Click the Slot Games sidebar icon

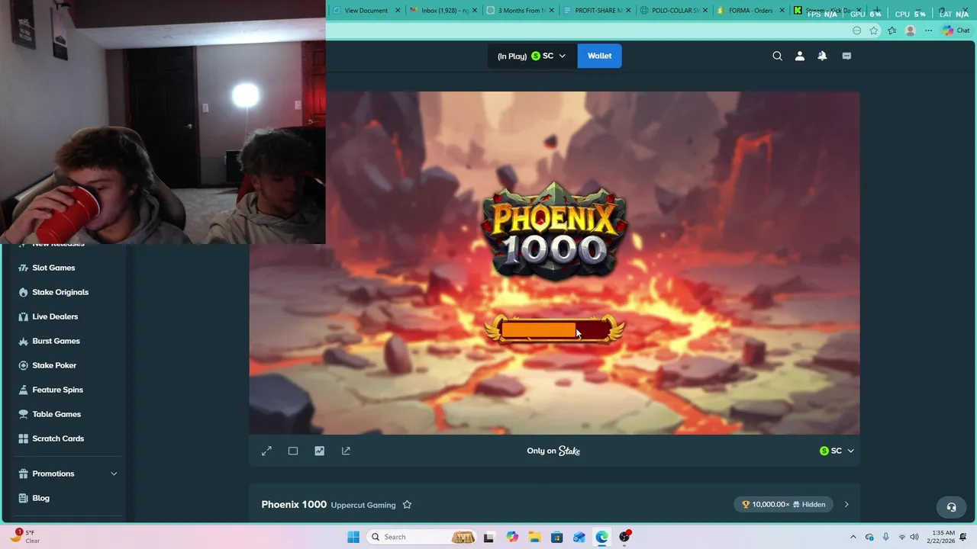pyautogui.click(x=23, y=268)
